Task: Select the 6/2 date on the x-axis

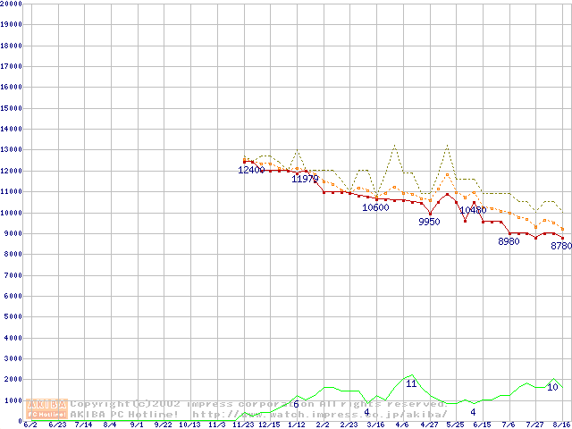Action: click(x=29, y=425)
